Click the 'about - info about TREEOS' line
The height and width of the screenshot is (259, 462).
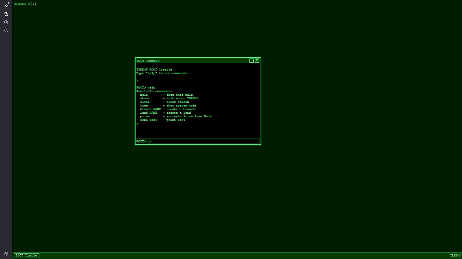pyautogui.click(x=169, y=98)
